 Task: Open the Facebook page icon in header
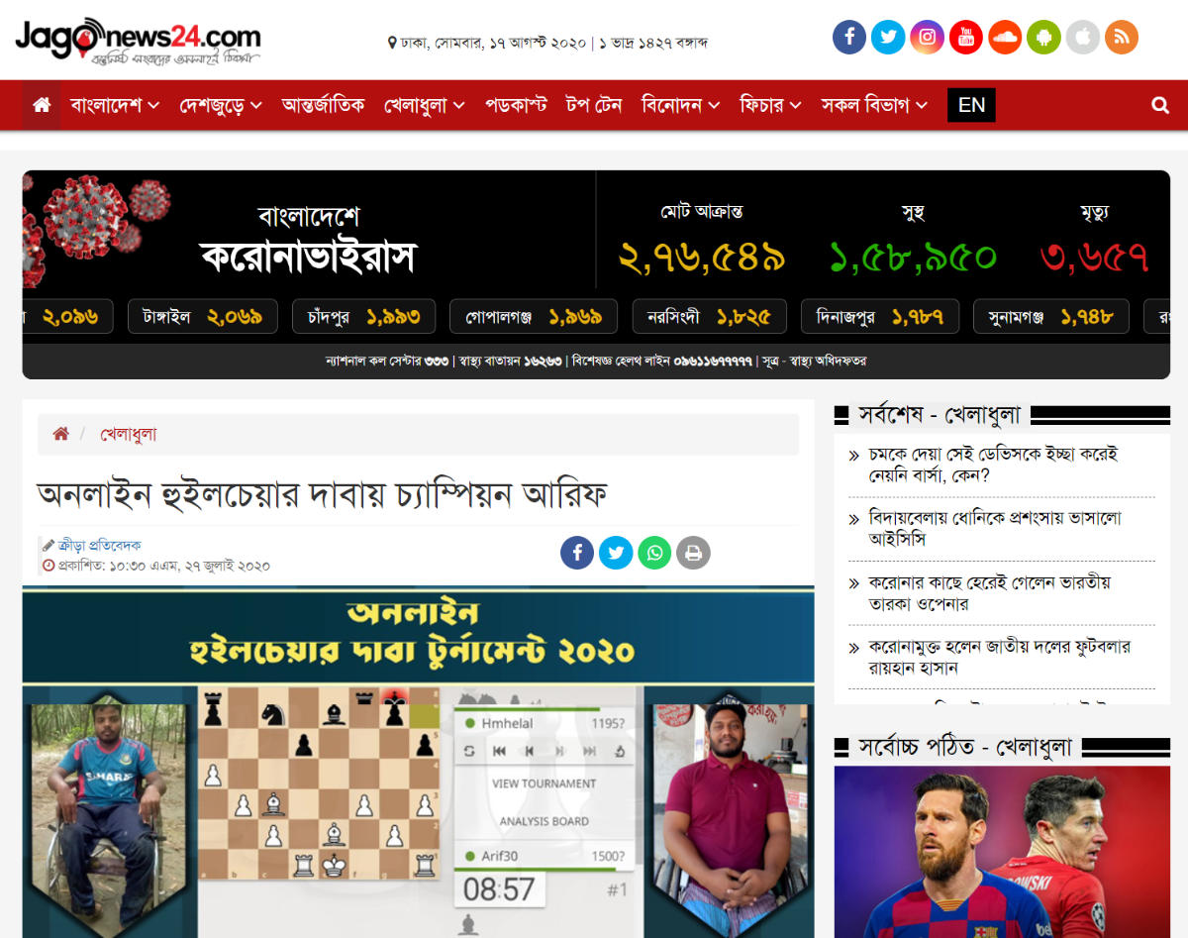pos(849,38)
